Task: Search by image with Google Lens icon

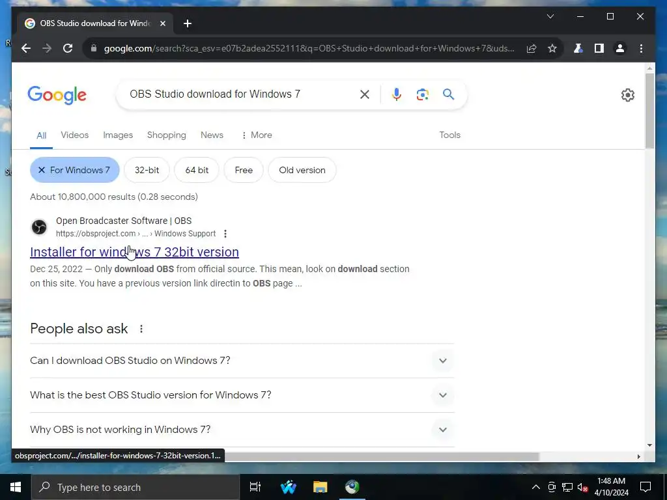Action: (422, 94)
